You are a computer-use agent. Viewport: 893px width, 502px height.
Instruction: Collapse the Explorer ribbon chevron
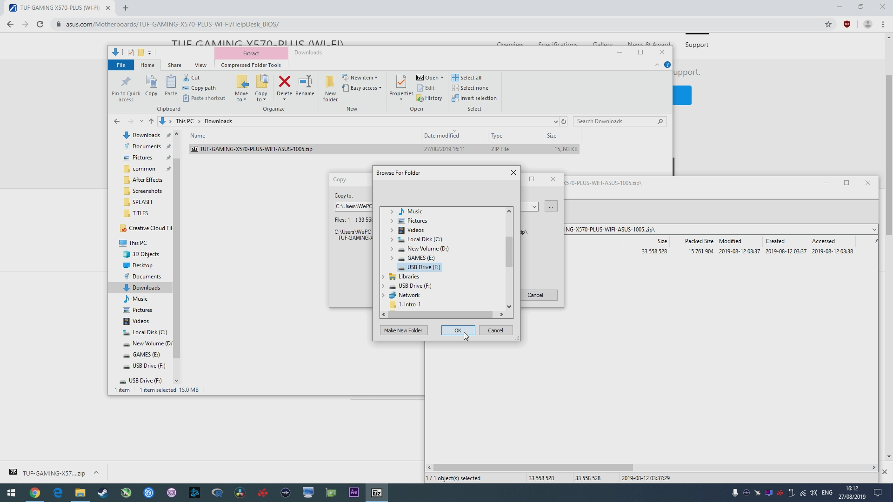point(657,65)
